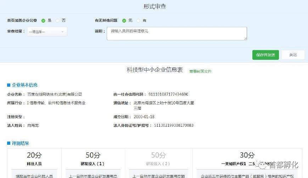The width and height of the screenshot is (308, 178).
Task: Click the 科技型中小企业信息表 heading
Action: [x=155, y=70]
